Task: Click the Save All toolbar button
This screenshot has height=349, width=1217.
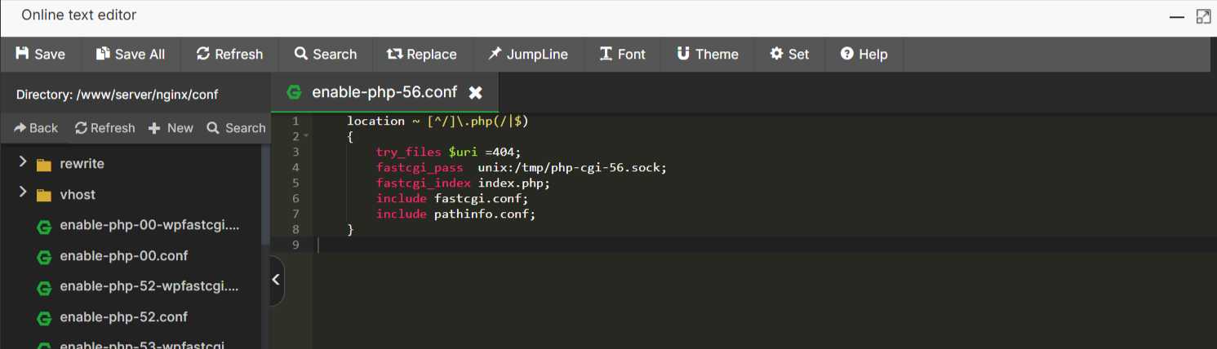Action: point(131,54)
